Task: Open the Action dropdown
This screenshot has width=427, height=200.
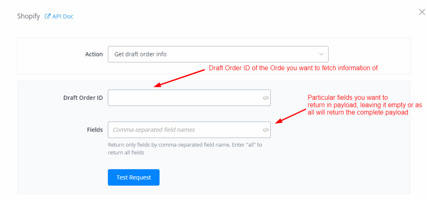Action: 218,54
